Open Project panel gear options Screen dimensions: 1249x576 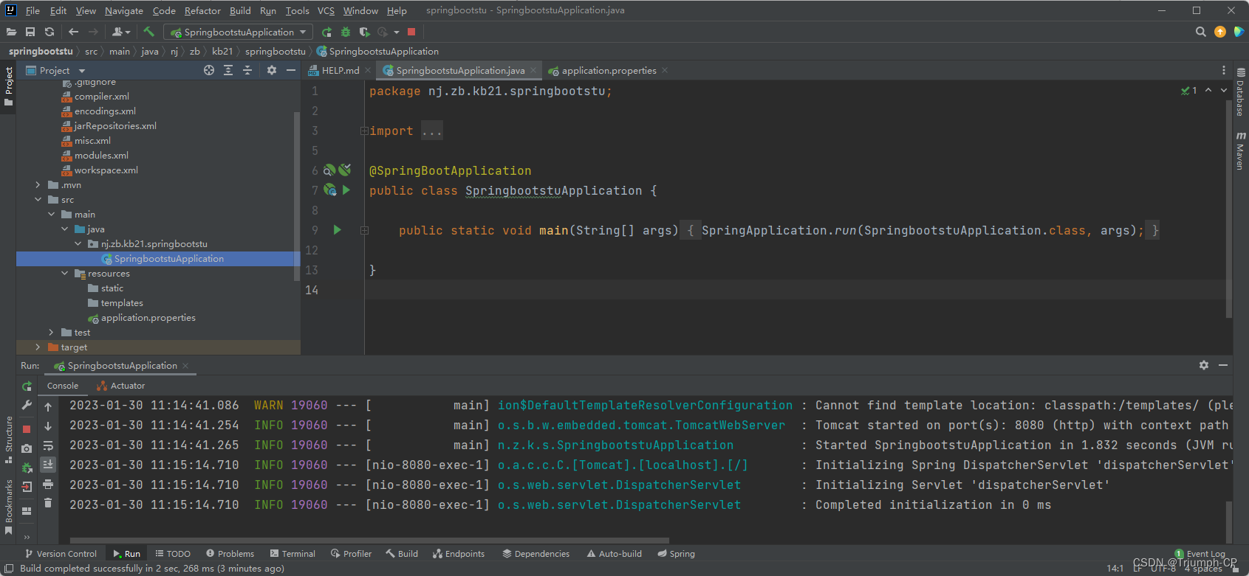[x=272, y=70]
